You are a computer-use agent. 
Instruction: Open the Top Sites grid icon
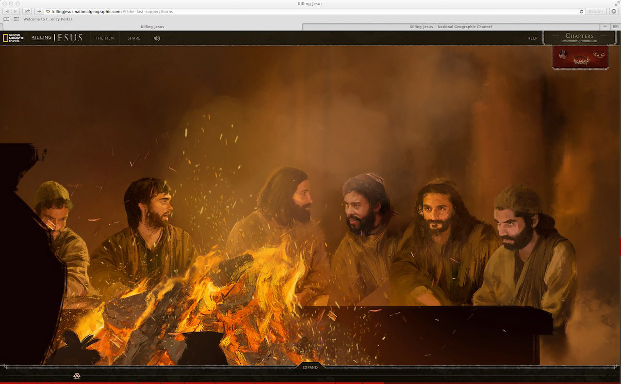[x=16, y=19]
